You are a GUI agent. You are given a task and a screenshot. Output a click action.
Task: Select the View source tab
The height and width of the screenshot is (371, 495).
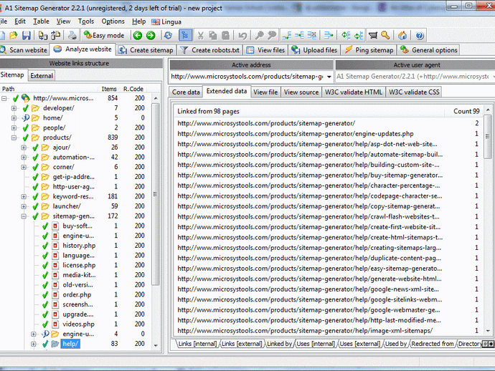(301, 92)
